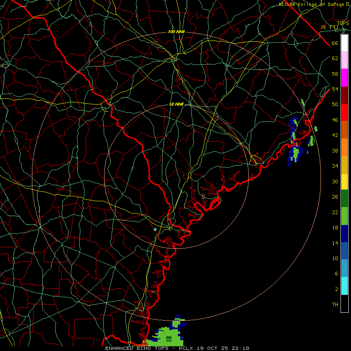
Task: Click the '[K FT]' units label
Action: [x=330, y=27]
